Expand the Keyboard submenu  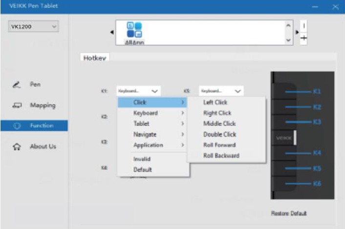[x=152, y=113]
